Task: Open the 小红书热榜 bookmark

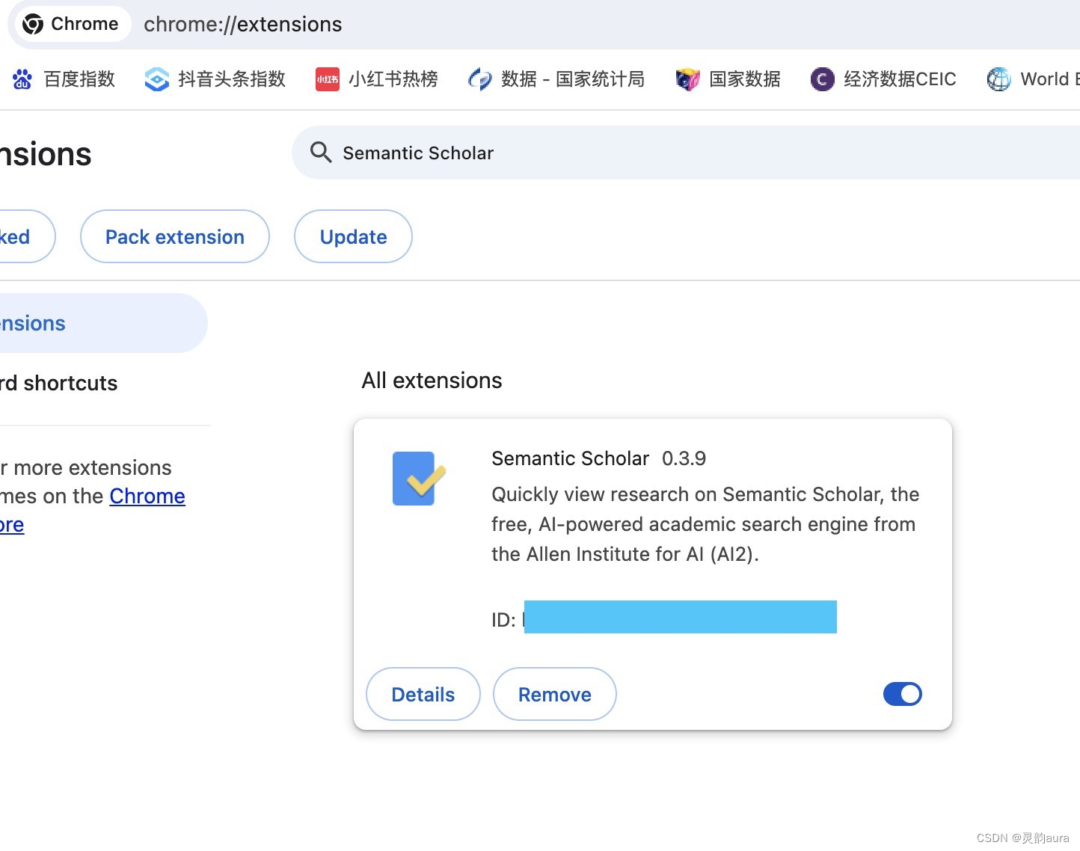Action: pos(377,79)
